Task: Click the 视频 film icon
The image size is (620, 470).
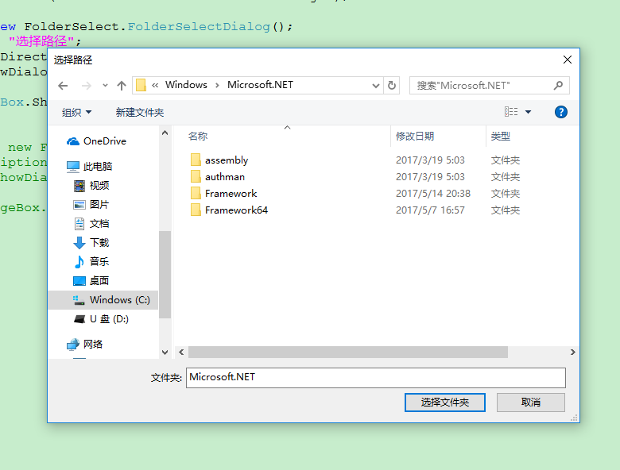Action: point(79,186)
